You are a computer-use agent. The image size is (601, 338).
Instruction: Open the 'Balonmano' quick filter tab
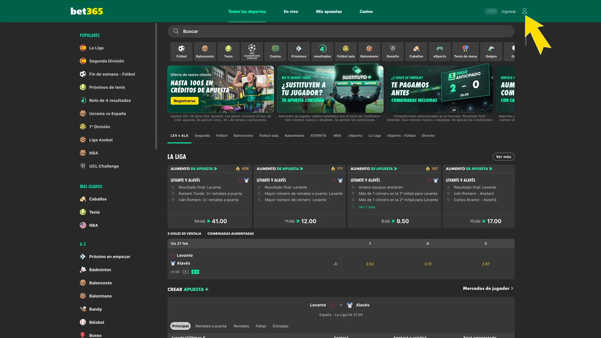point(294,136)
